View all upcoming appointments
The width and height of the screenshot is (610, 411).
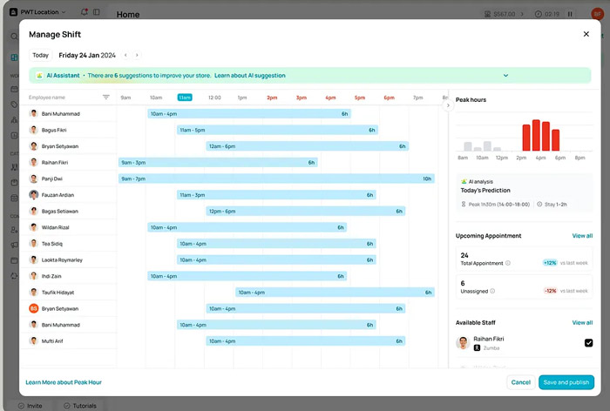coord(582,236)
